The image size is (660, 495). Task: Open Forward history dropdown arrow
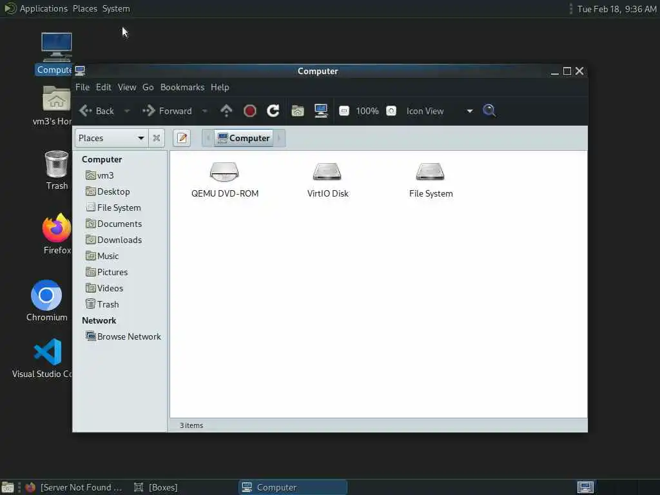[x=204, y=111]
